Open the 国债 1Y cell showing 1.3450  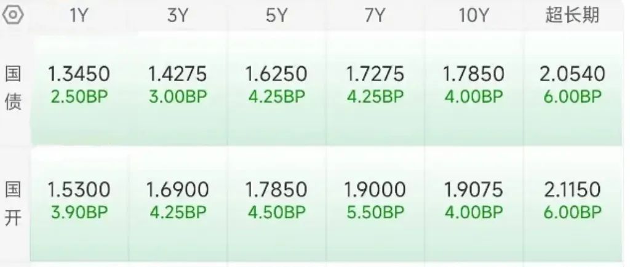79,74
